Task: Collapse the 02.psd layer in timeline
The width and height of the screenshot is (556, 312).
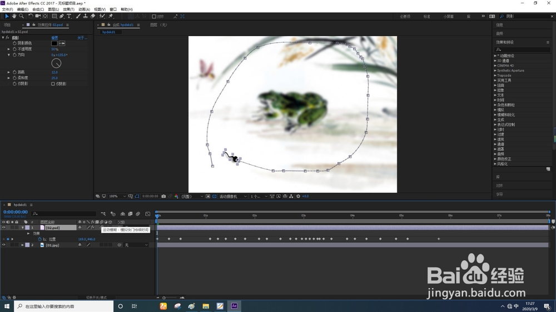Action: pyautogui.click(x=23, y=228)
